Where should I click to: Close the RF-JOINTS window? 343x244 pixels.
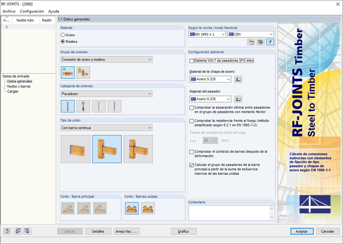pos(338,4)
